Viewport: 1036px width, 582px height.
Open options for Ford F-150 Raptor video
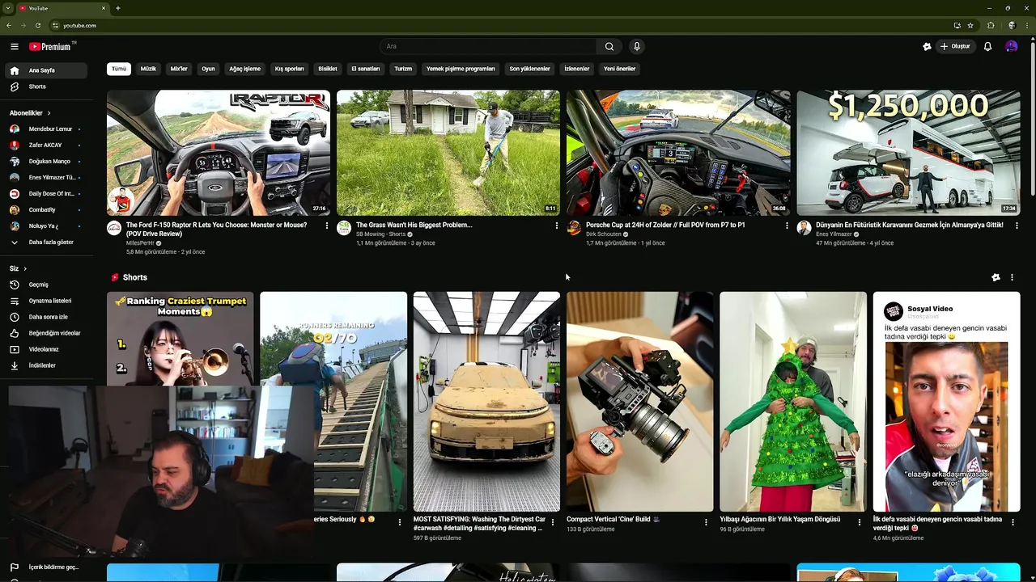[327, 226]
